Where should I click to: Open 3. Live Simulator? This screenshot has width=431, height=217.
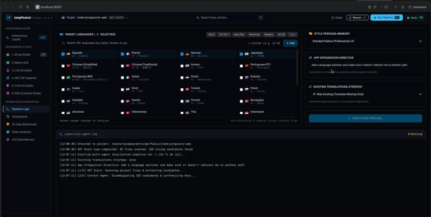click(x=26, y=71)
